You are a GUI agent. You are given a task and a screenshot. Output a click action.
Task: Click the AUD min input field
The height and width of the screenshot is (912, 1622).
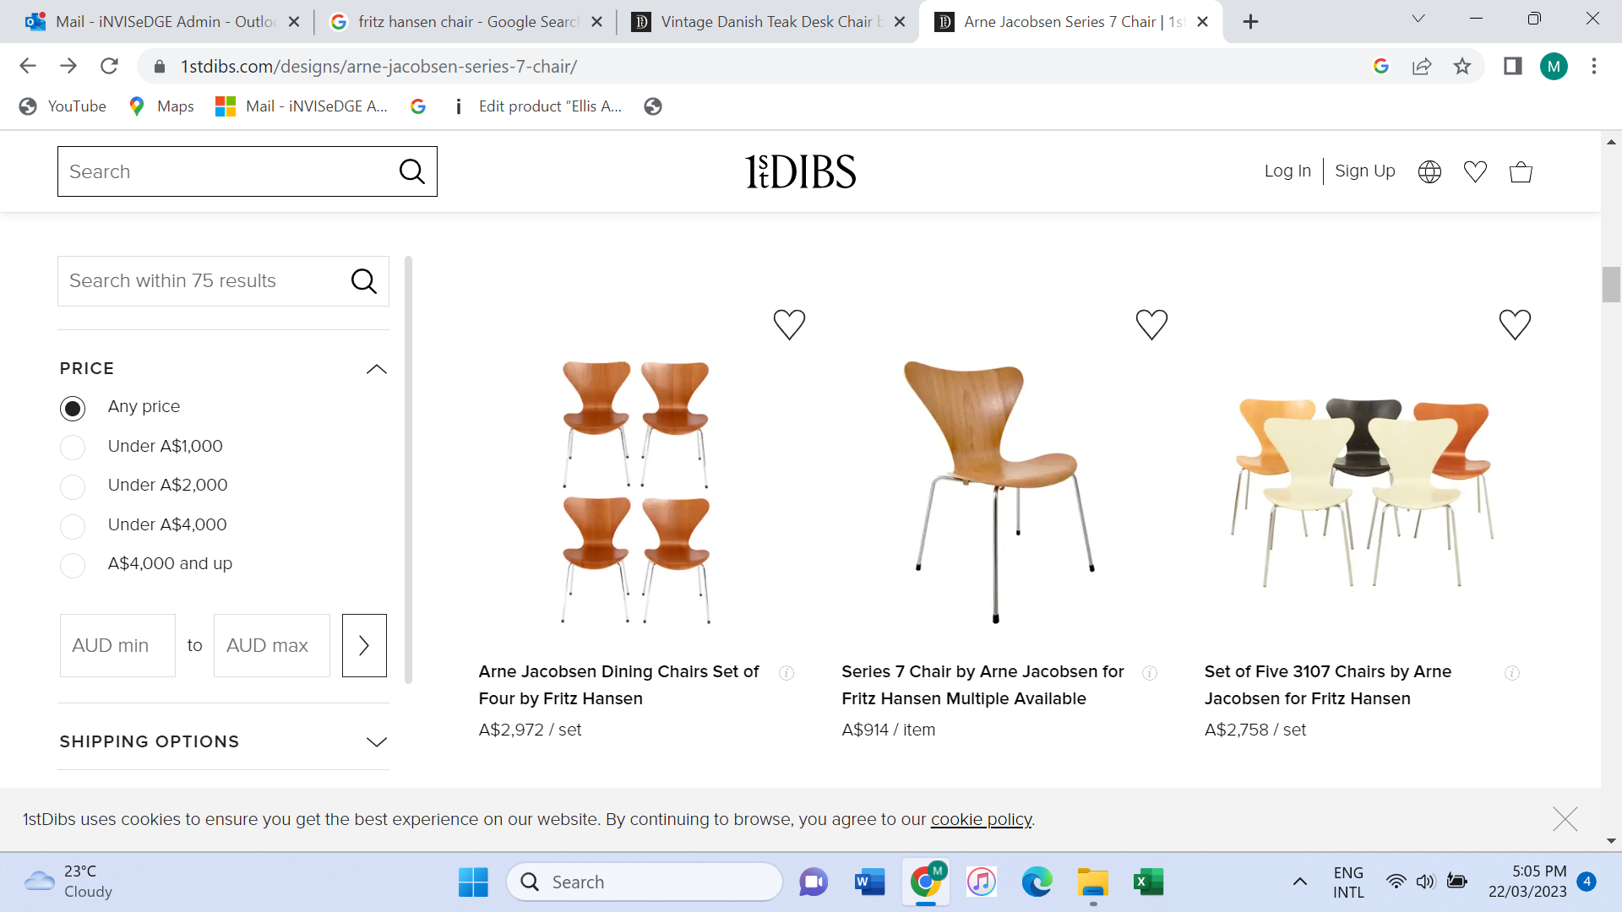pos(117,645)
